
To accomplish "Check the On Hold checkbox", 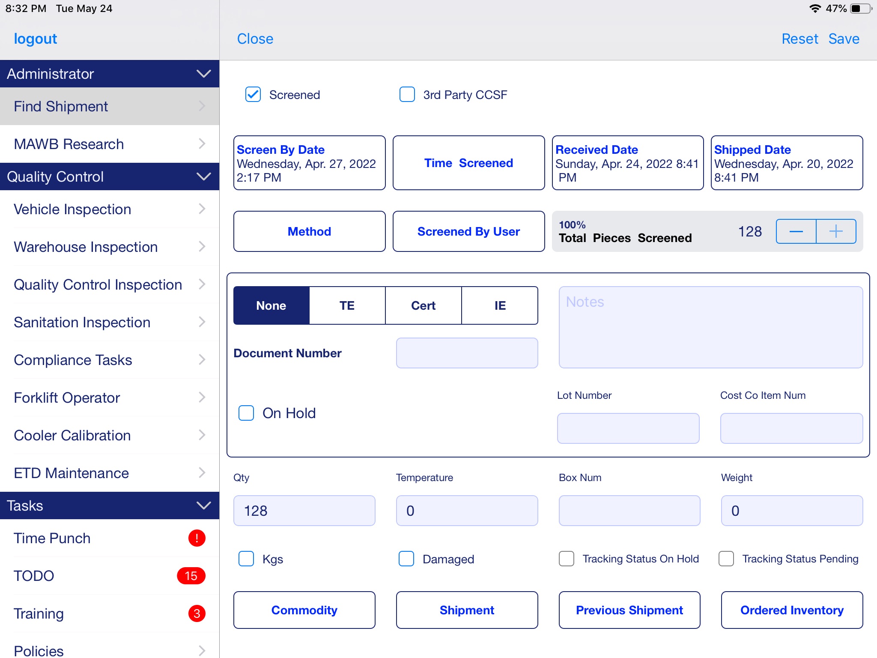I will click(247, 413).
